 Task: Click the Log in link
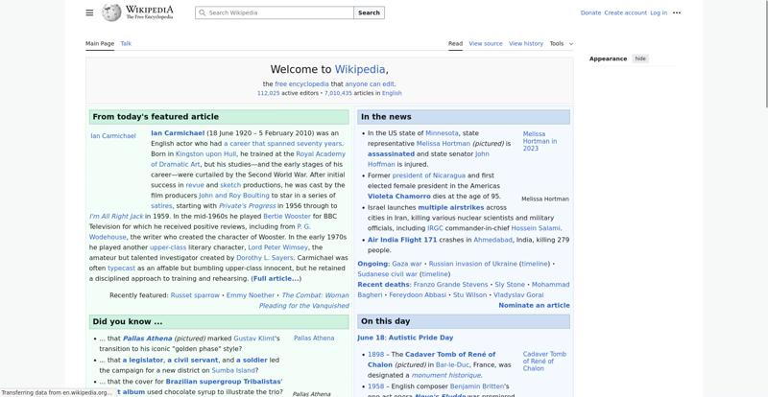tap(659, 12)
